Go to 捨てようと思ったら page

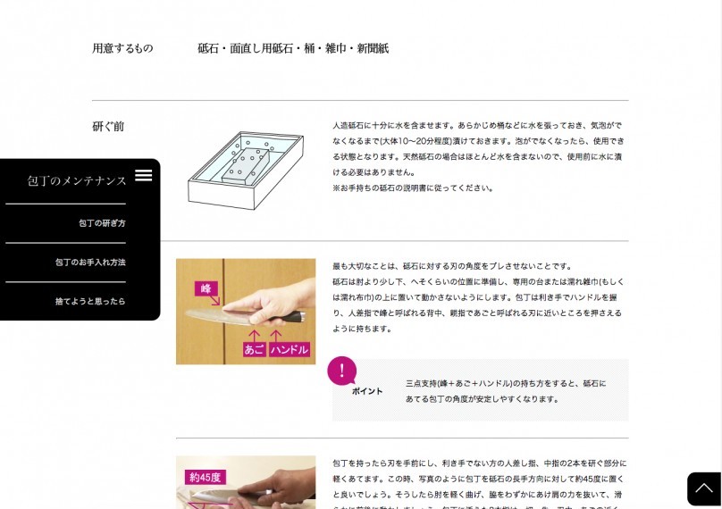click(90, 302)
